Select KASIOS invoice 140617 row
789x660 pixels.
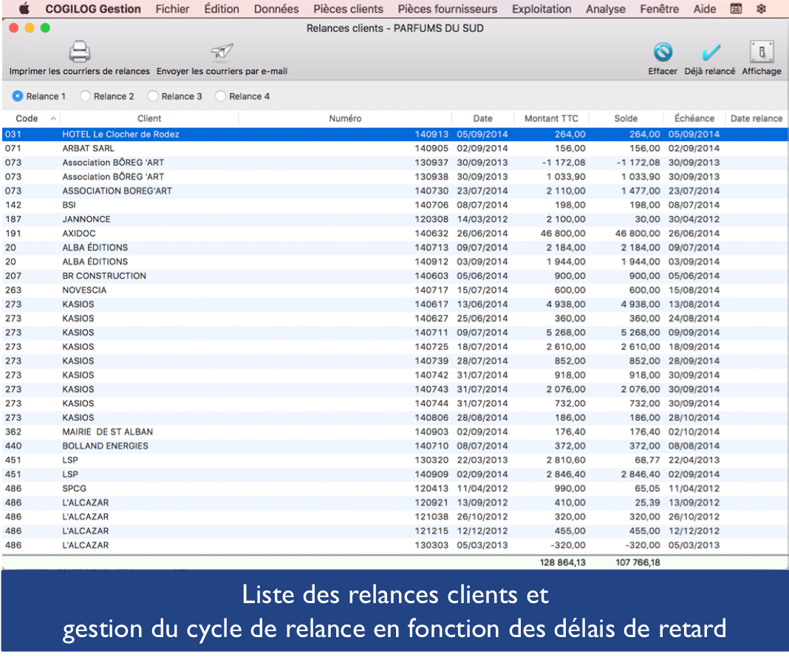pyautogui.click(x=394, y=305)
